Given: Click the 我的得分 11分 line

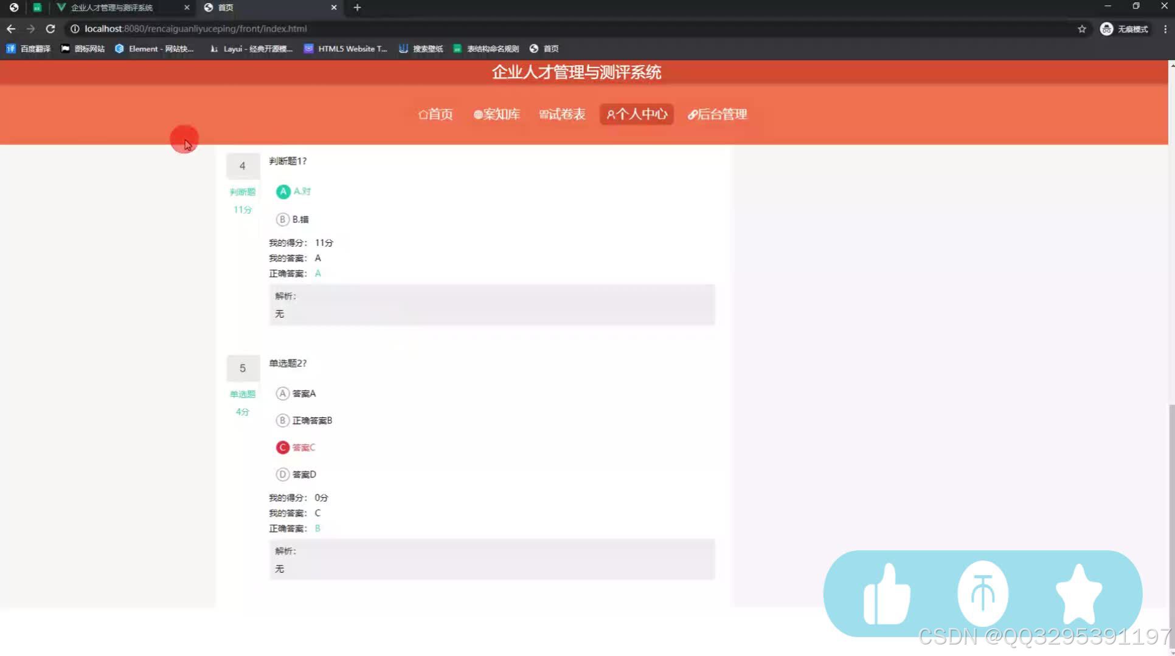Looking at the screenshot, I should pos(301,243).
